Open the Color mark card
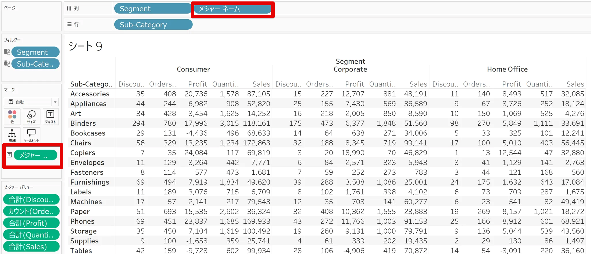 coord(12,117)
